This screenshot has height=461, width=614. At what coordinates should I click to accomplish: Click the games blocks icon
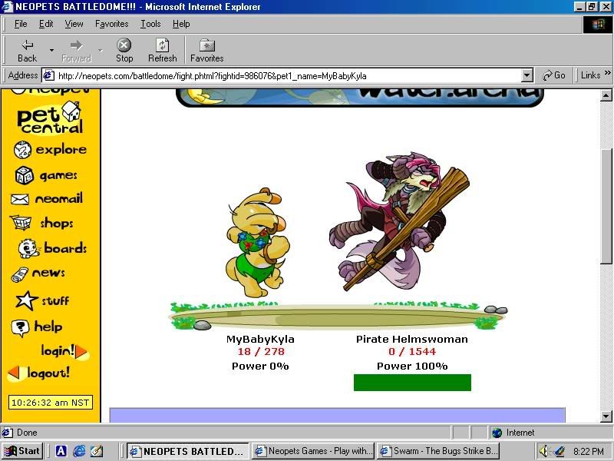(x=25, y=175)
